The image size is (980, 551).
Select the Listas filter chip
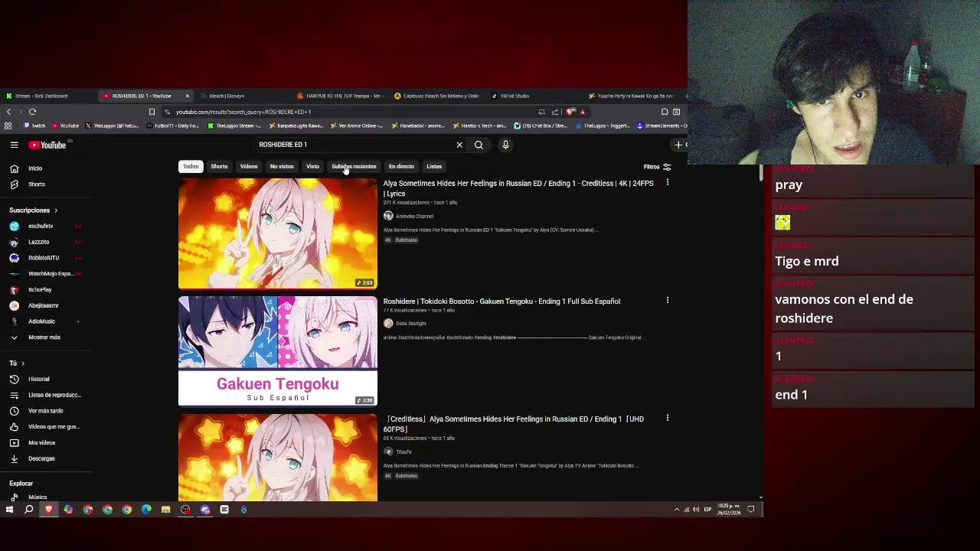(434, 166)
